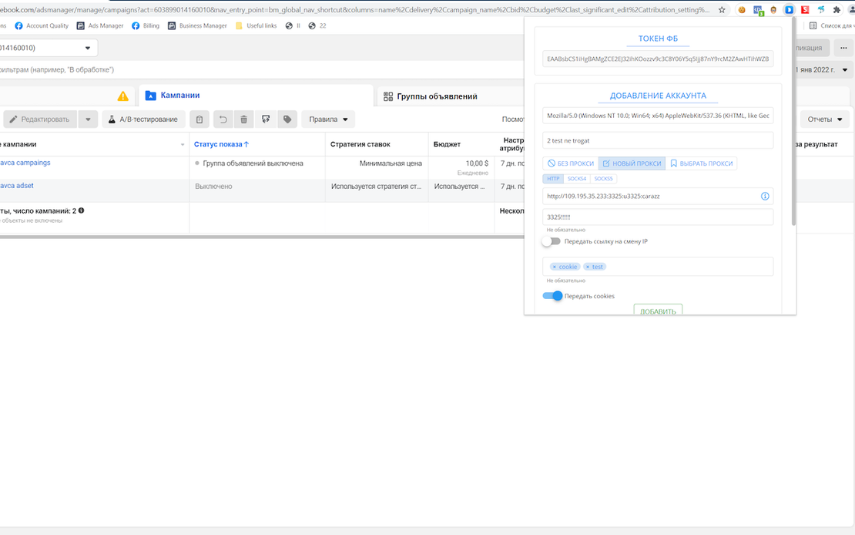
Task: Click the duplicate campaign clipboard icon
Action: coord(199,119)
